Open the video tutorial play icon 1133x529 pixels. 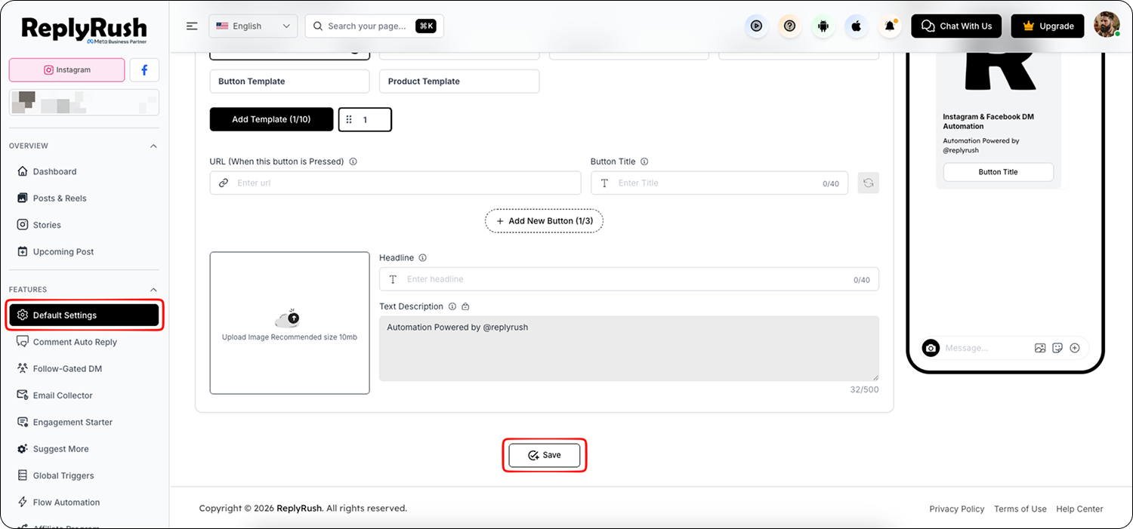[x=756, y=26]
